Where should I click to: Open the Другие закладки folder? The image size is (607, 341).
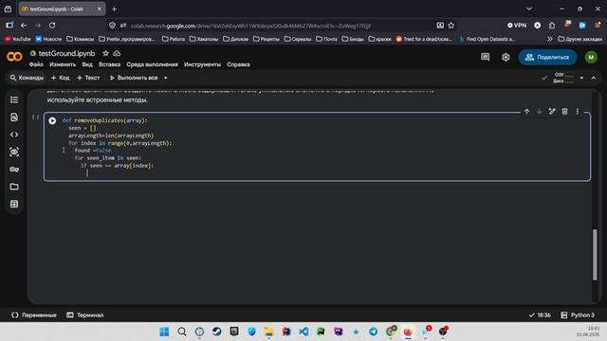tap(580, 39)
